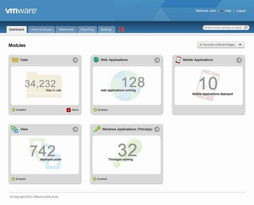The image size is (254, 205).
Task: Click the ThinApp green dots icon
Action: point(97,129)
